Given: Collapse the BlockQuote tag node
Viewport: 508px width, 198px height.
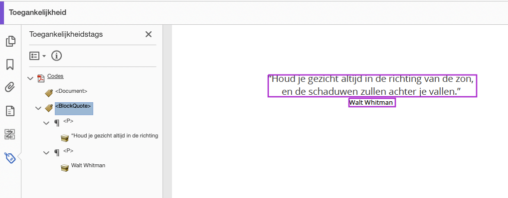Looking at the screenshot, I should point(38,108).
